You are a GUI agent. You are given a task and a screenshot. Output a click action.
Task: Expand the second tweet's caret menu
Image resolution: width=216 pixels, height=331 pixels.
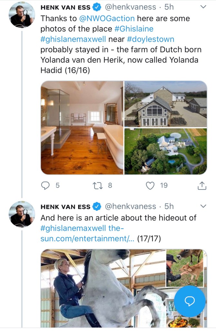pyautogui.click(x=203, y=206)
